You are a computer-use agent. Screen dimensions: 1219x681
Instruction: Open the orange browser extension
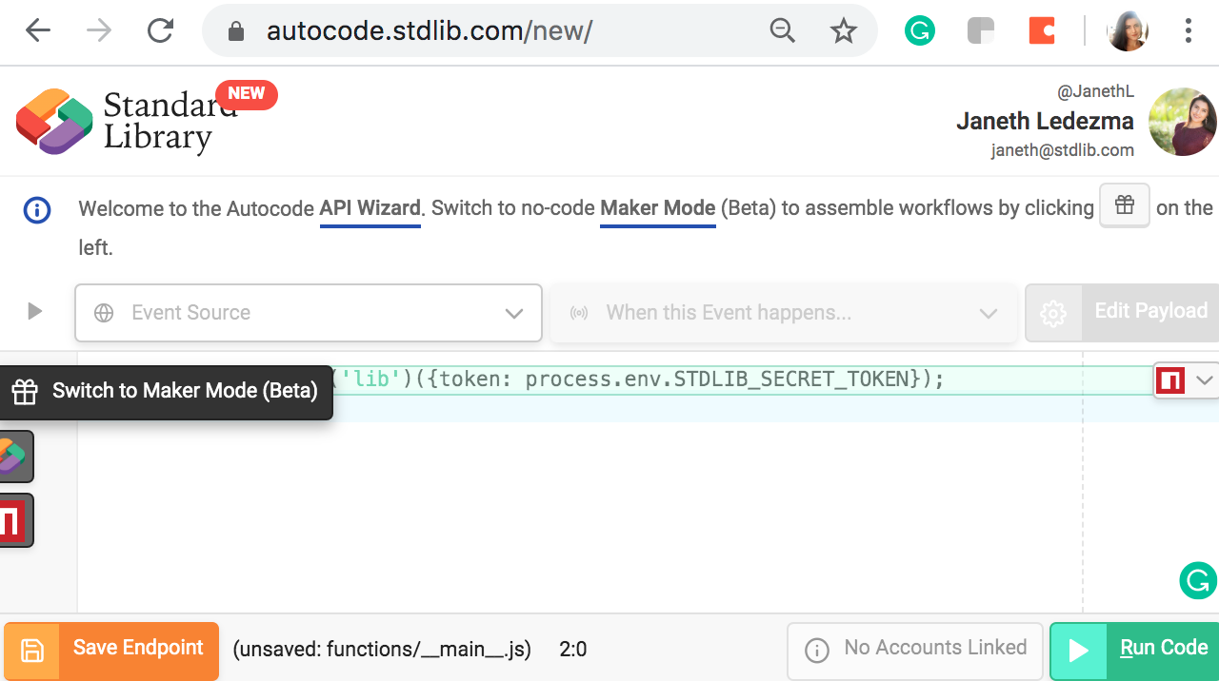point(1042,31)
